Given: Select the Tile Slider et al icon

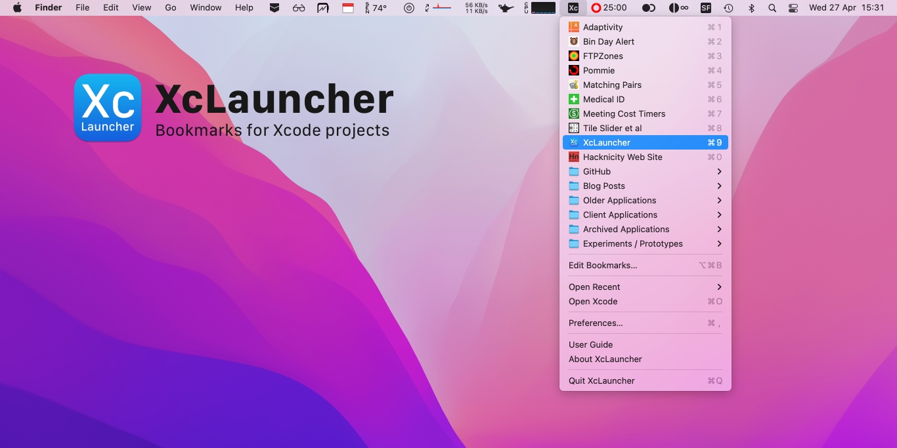Looking at the screenshot, I should [x=573, y=128].
